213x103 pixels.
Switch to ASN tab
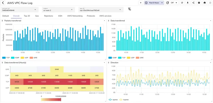coord(60,16)
